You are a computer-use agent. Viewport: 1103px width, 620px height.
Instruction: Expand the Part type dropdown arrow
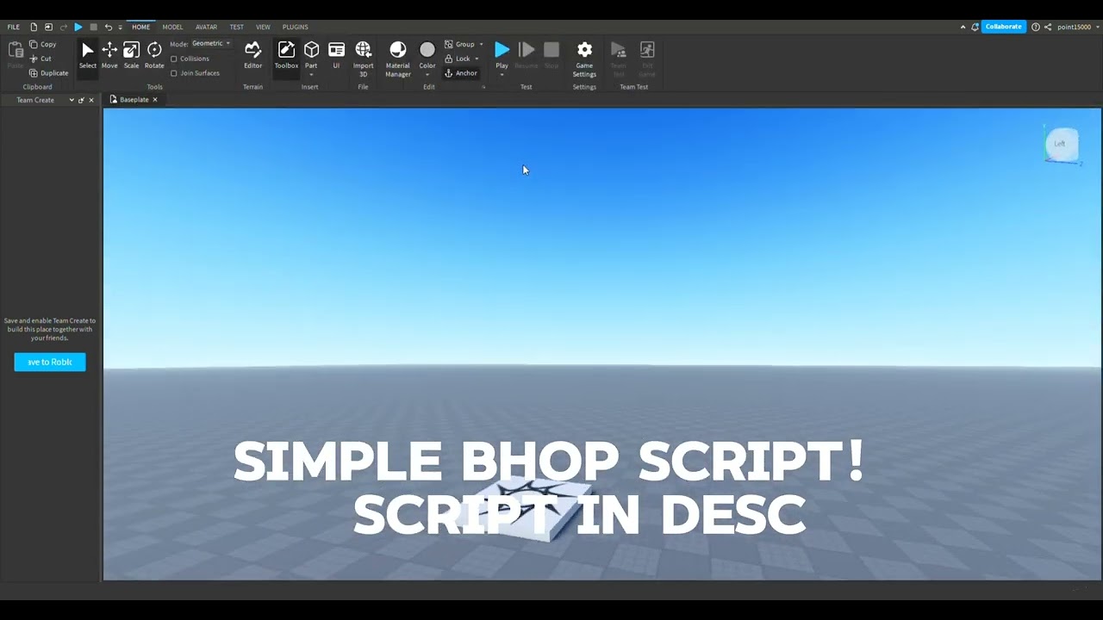point(311,75)
